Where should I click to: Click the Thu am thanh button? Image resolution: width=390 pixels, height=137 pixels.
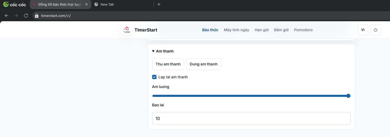point(168,64)
